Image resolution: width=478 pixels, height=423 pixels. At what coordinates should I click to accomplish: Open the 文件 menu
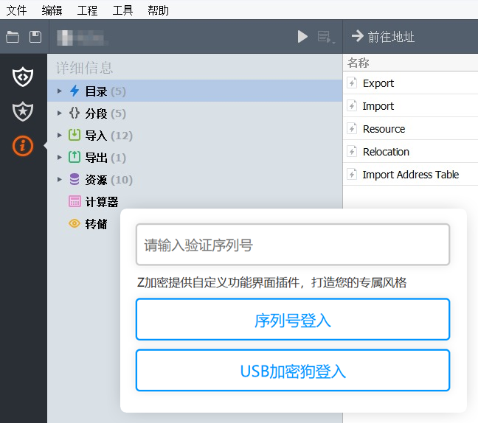tap(16, 10)
